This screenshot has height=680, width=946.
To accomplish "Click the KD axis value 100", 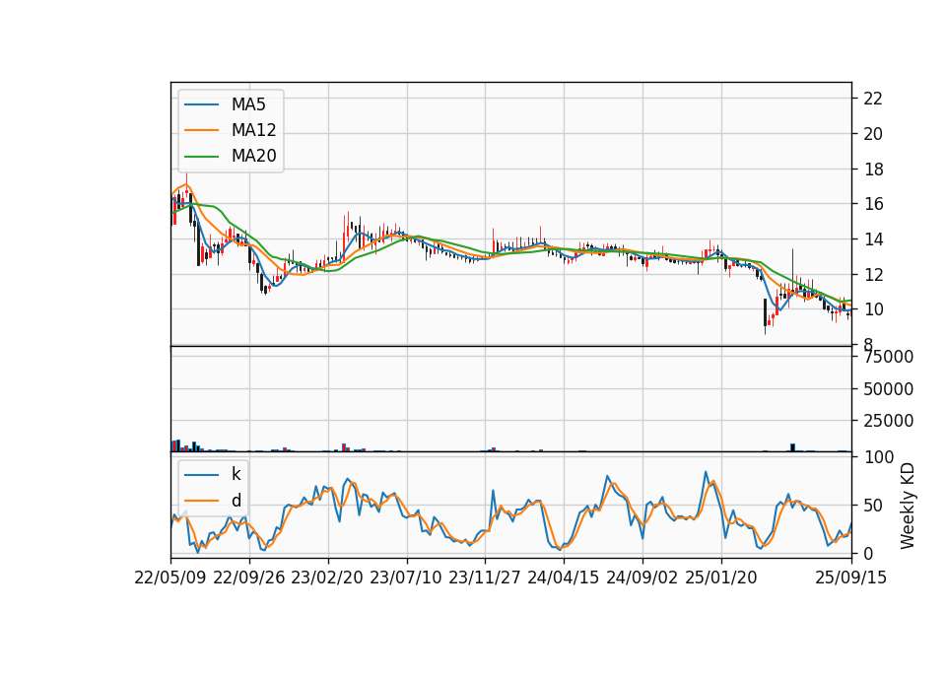I will pyautogui.click(x=878, y=457).
